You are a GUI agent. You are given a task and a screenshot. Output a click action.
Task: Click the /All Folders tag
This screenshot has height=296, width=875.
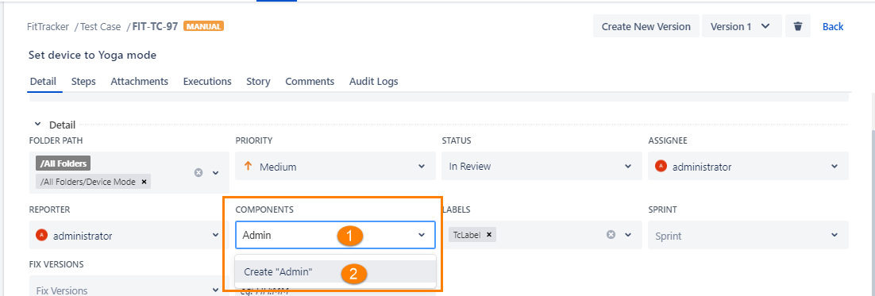tap(63, 163)
